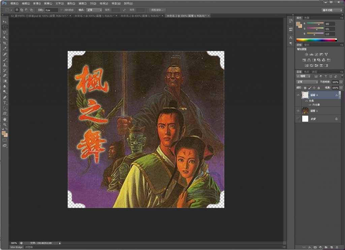Select the Dodge tool
Image resolution: width=345 pixels, height=250 pixels.
coord(5,92)
